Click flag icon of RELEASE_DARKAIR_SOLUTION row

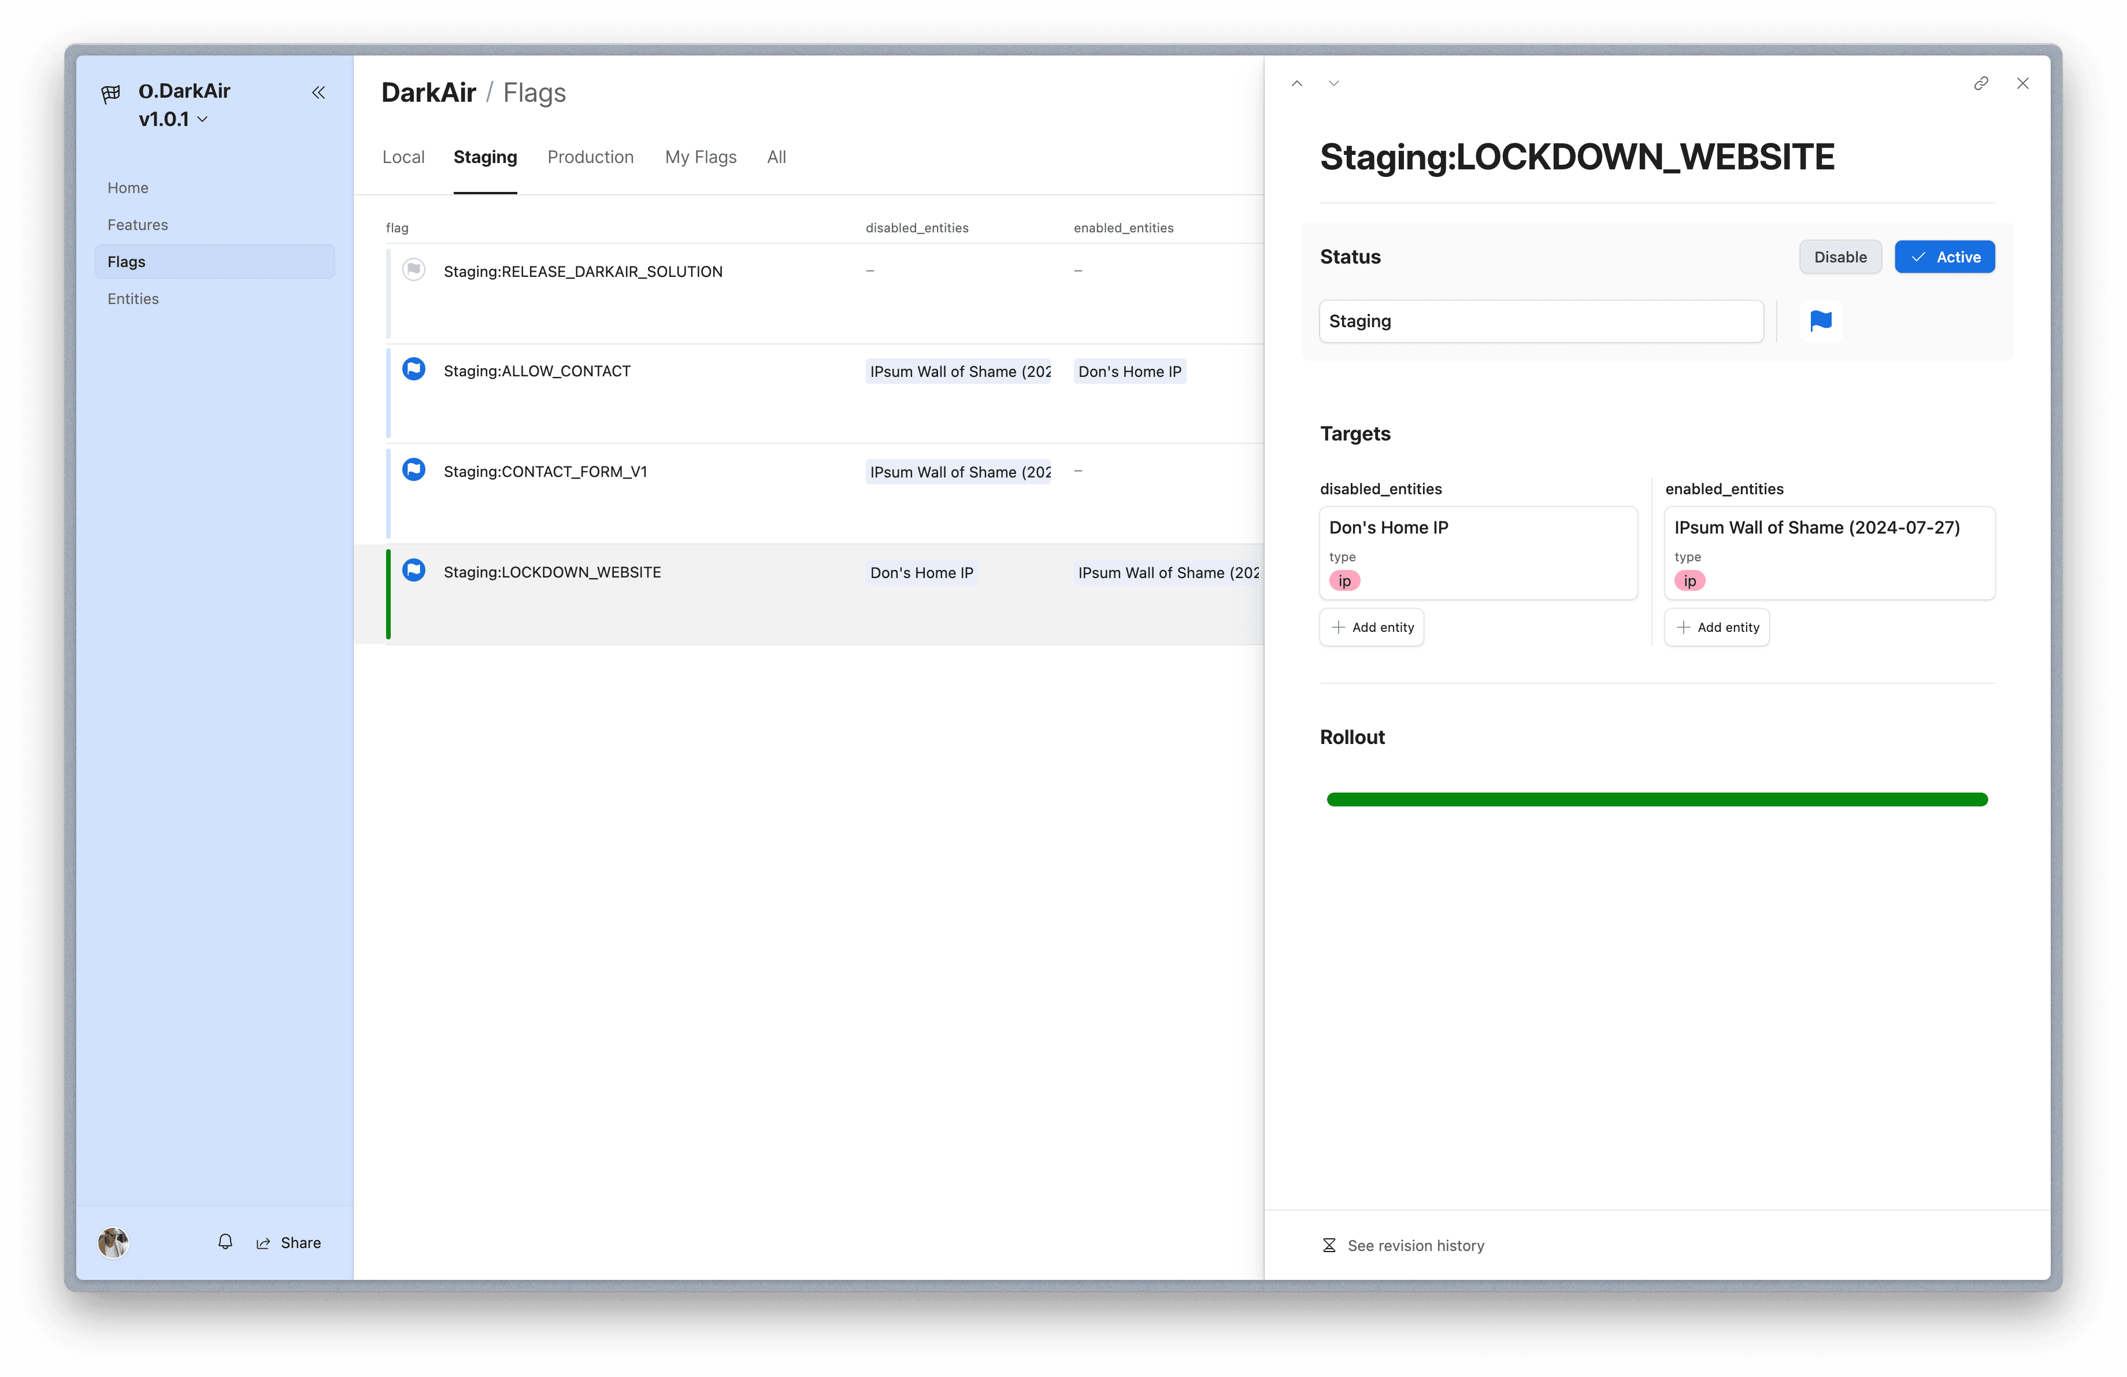coord(414,269)
